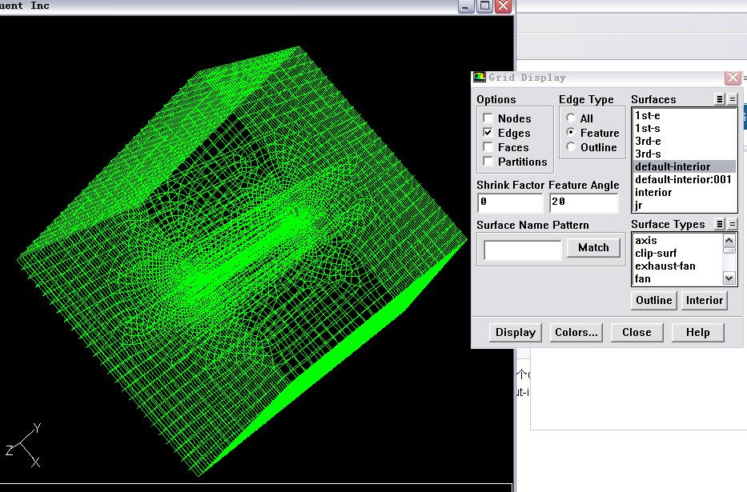Maximize the Fluent graphics window
The width and height of the screenshot is (747, 492).
click(x=485, y=6)
